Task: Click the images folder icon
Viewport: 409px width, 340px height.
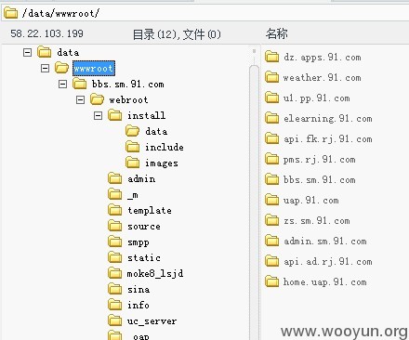Action: (x=133, y=163)
